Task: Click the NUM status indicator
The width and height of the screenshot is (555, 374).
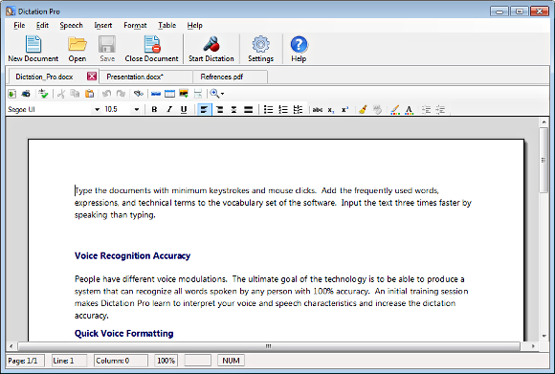Action: [x=231, y=361]
